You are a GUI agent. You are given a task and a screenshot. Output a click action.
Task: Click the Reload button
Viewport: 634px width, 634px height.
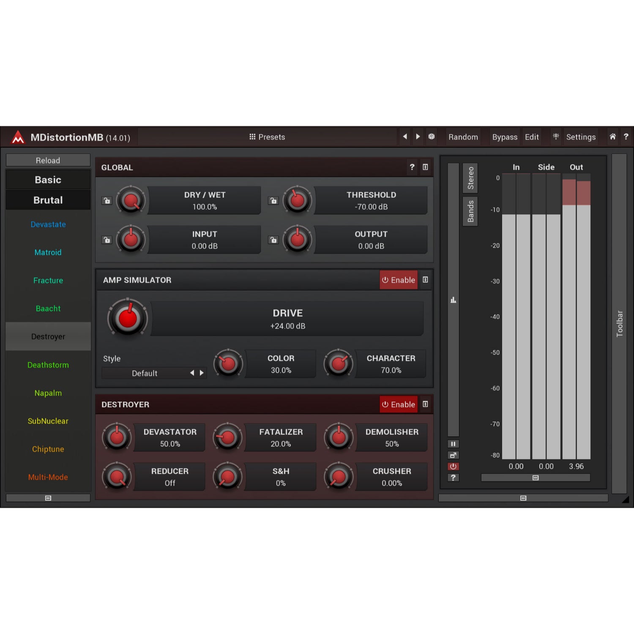coord(48,160)
